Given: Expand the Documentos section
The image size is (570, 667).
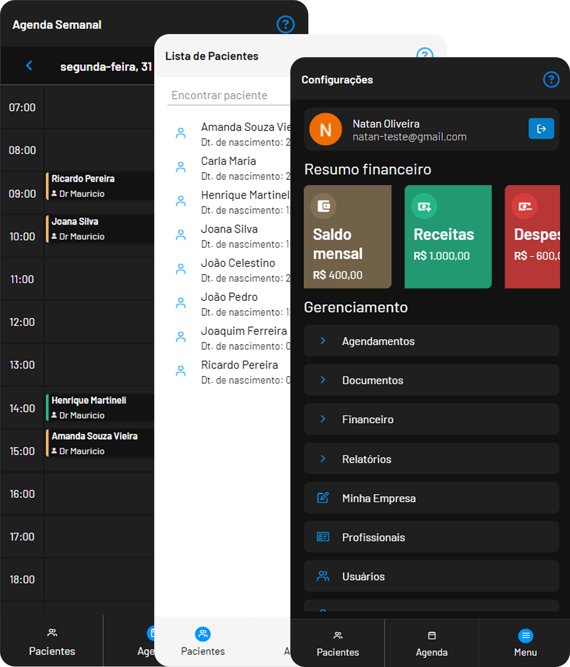Looking at the screenshot, I should click(x=431, y=380).
